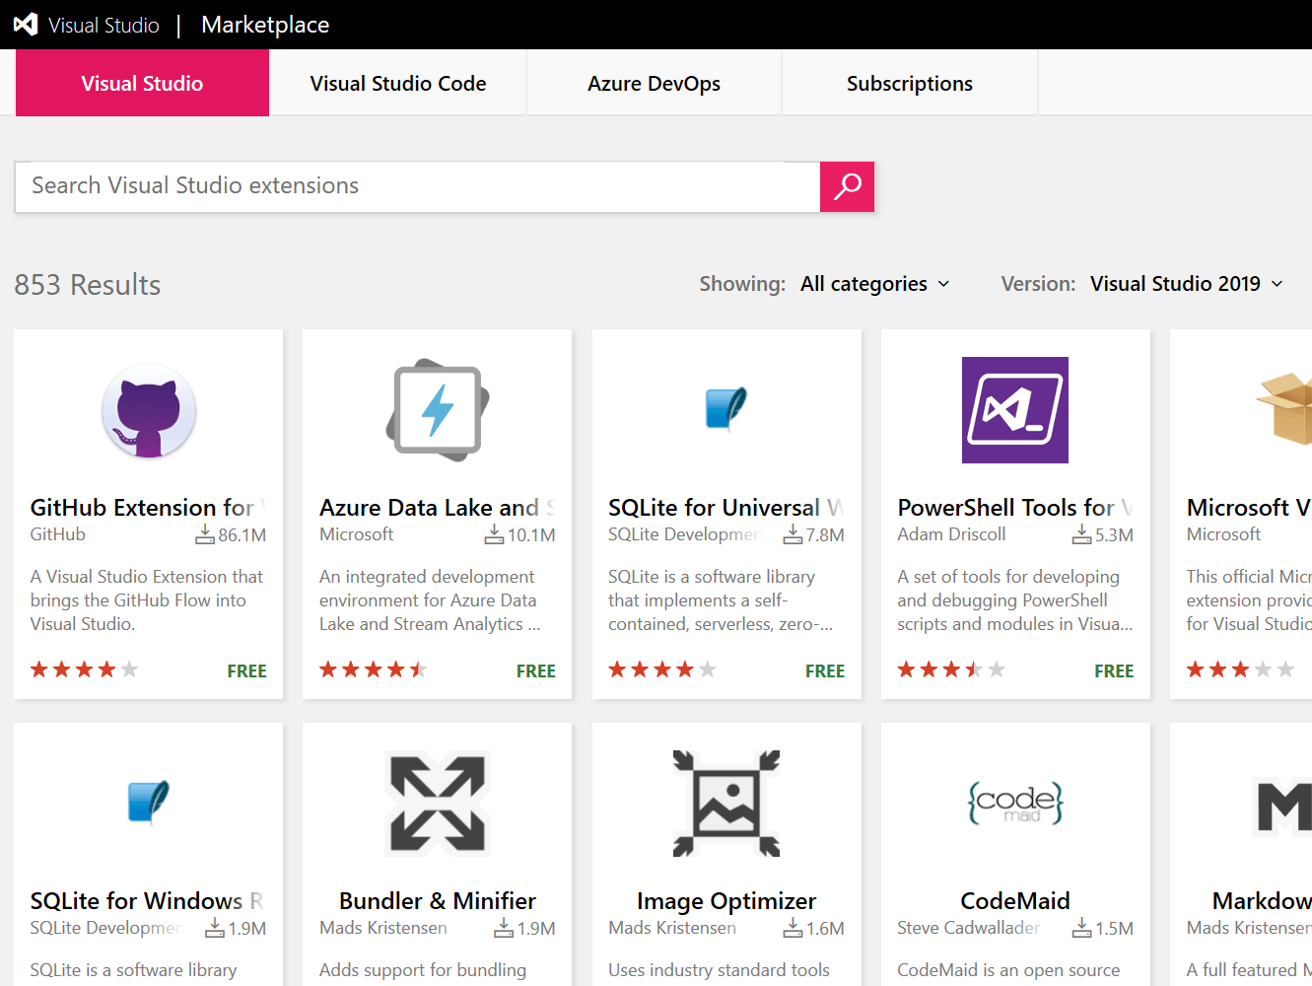Click the magnifier search button
The image size is (1312, 986).
[847, 186]
